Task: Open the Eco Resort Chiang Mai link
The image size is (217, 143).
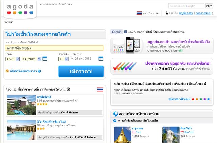Action: [51, 122]
